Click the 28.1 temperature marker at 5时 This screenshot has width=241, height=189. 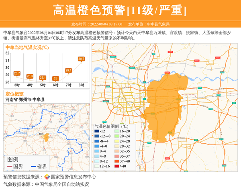coord(43,78)
